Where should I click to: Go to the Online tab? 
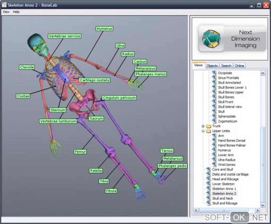[239, 66]
